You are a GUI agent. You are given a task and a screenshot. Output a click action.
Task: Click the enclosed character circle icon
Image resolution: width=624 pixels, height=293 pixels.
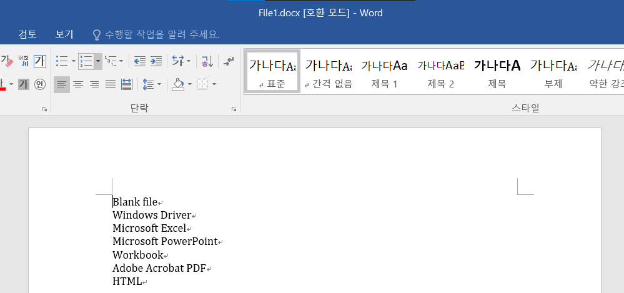40,84
